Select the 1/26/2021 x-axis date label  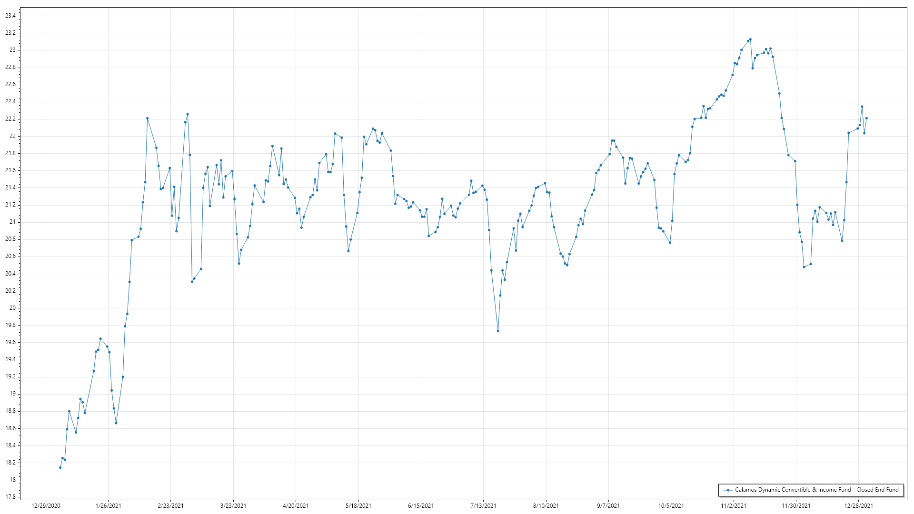click(108, 505)
